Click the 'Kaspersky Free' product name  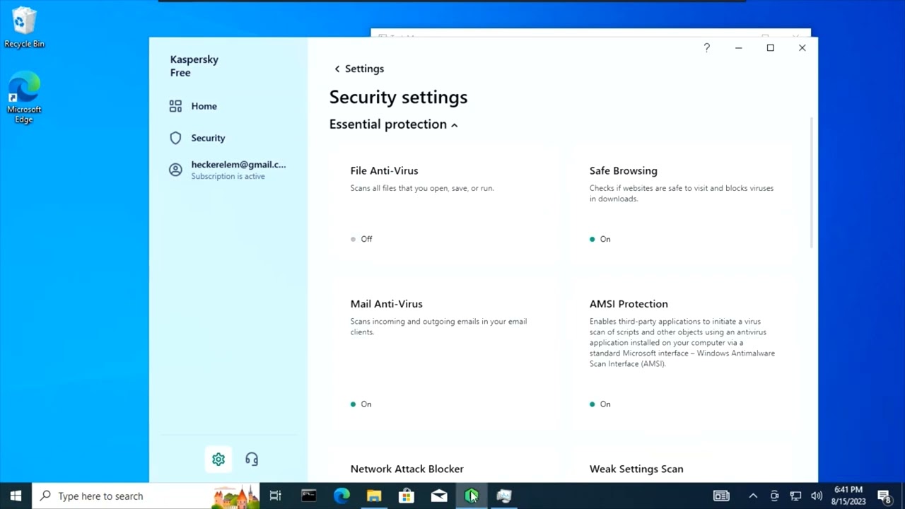click(194, 66)
